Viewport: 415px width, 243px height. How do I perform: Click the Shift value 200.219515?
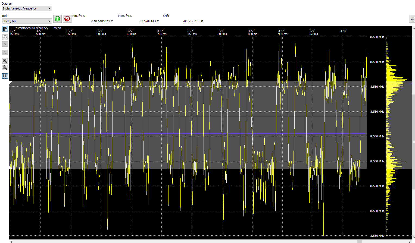coord(191,21)
